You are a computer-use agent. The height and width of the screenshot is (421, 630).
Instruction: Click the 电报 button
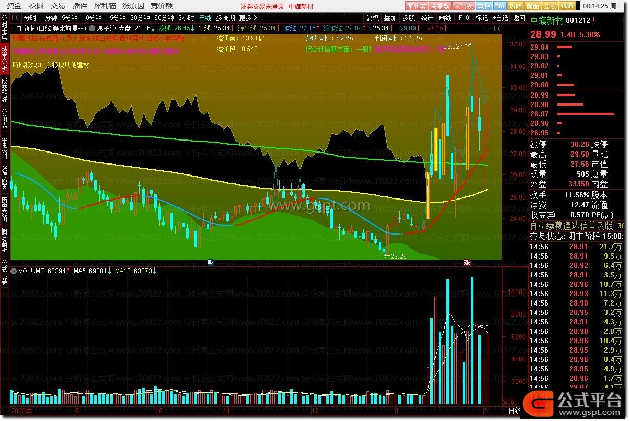(484, 6)
